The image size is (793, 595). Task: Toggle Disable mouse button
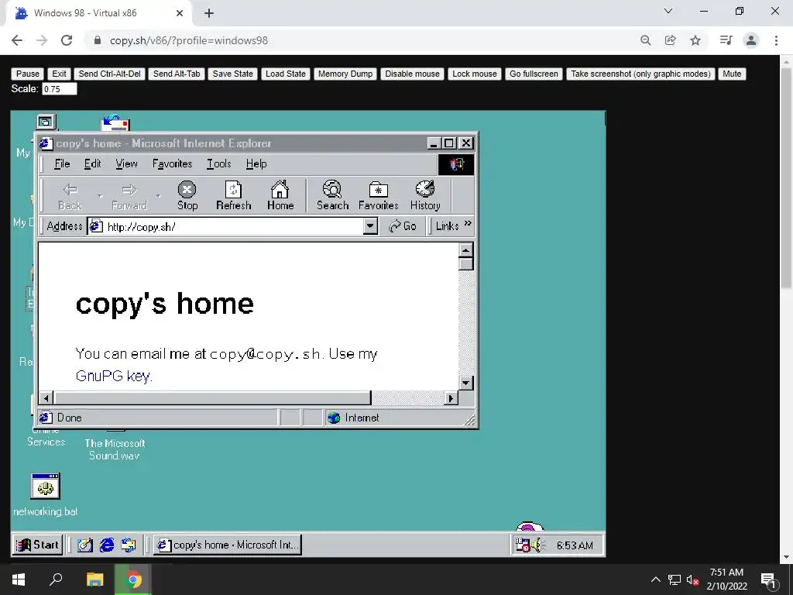coord(412,74)
